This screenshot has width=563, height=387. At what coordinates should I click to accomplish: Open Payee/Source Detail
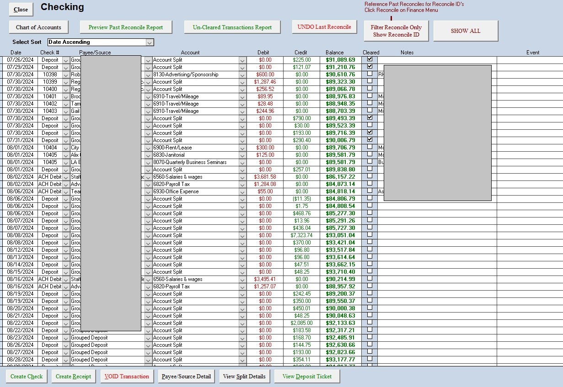point(187,376)
